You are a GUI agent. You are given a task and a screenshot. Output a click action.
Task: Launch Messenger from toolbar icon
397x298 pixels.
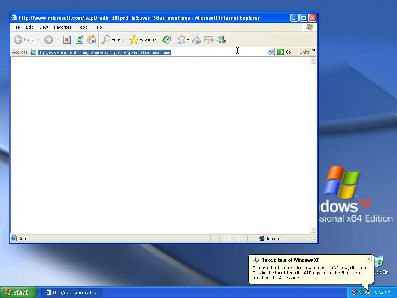click(x=221, y=40)
